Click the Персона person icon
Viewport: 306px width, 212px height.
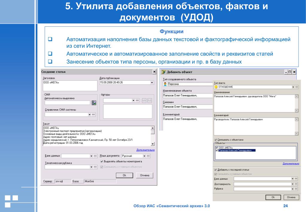(x=165, y=84)
